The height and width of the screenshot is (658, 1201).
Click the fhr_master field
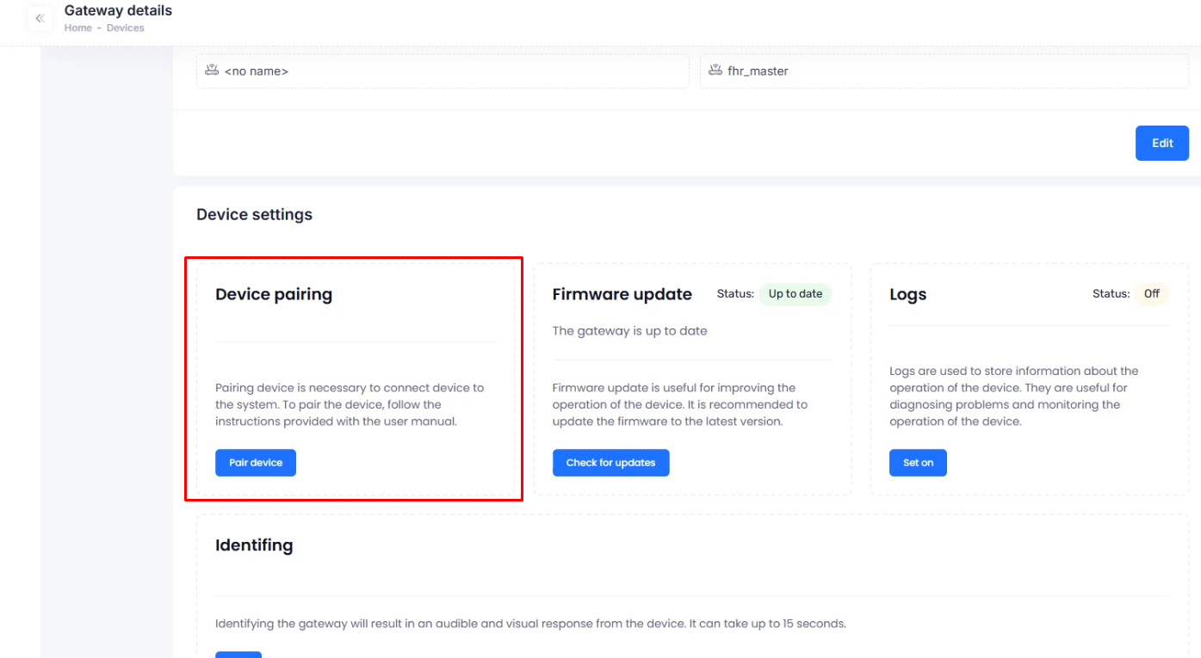coord(944,71)
